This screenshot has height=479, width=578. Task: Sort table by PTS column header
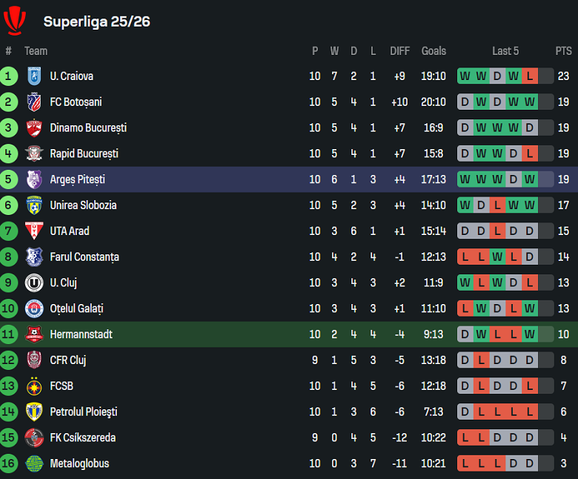[x=563, y=51]
